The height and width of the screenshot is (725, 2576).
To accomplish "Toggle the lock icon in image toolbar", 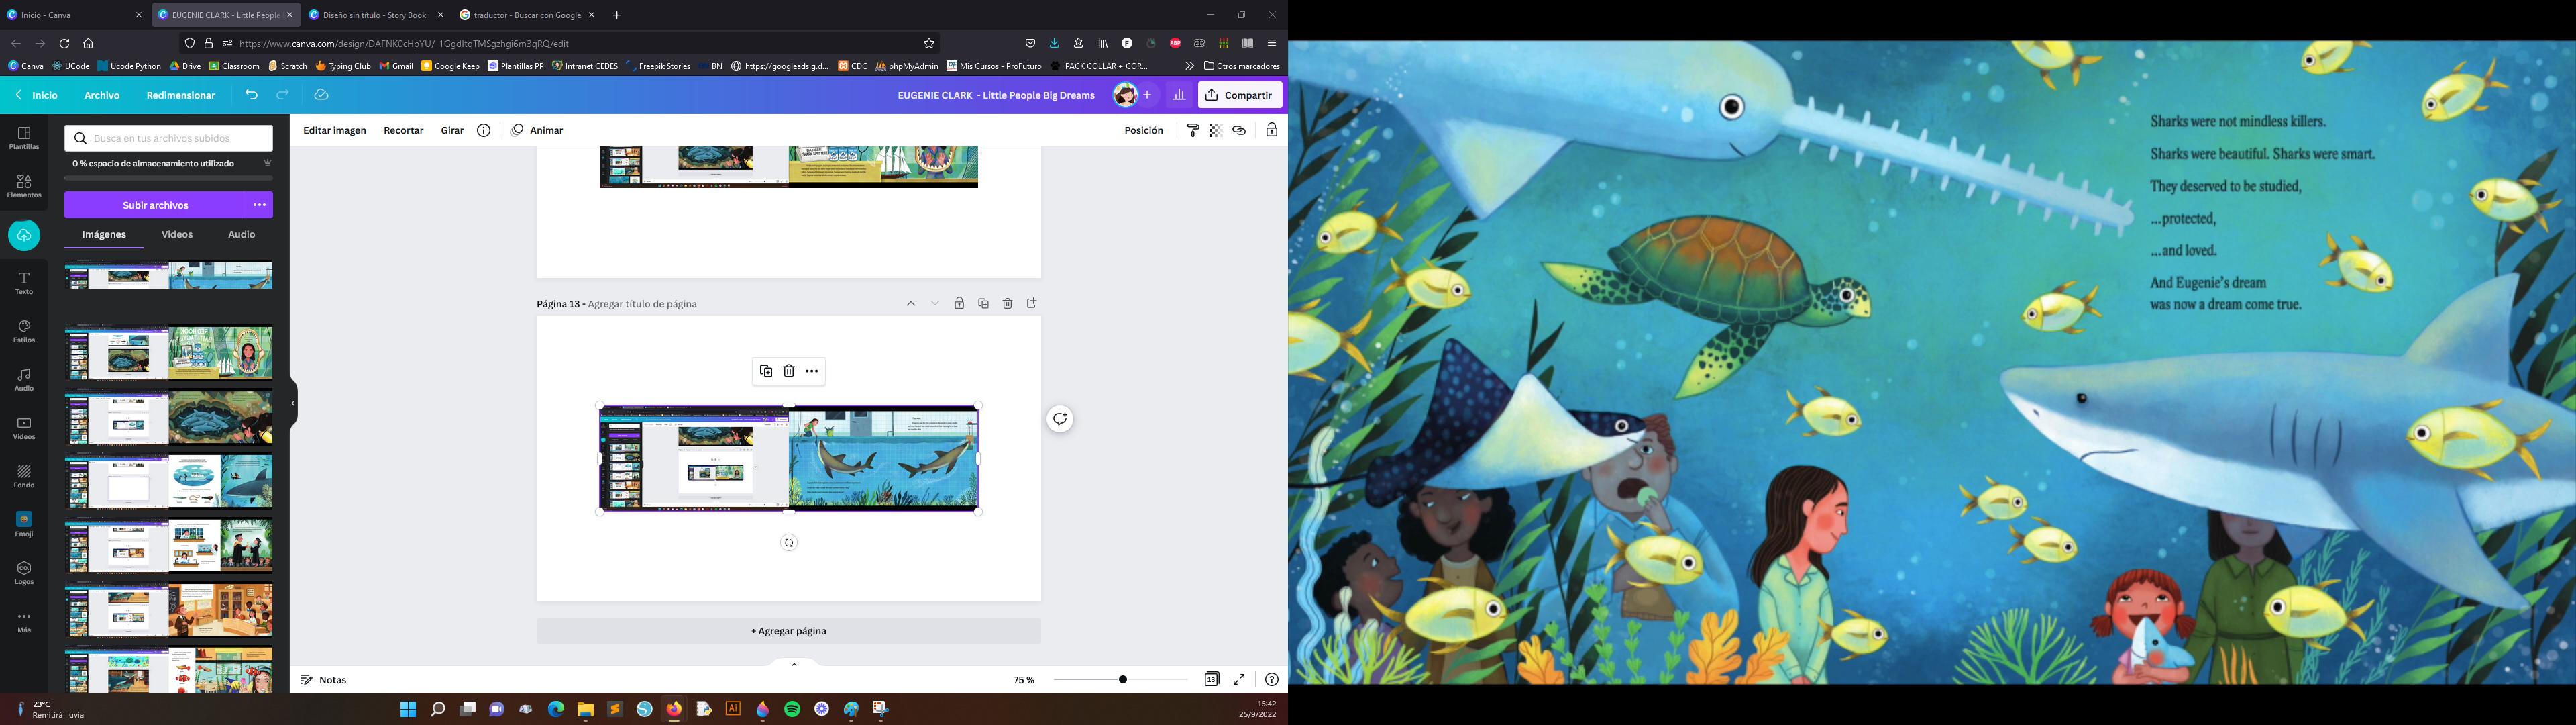I will click(1271, 130).
